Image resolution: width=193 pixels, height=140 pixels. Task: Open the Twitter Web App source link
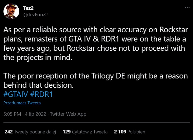tap(68, 114)
